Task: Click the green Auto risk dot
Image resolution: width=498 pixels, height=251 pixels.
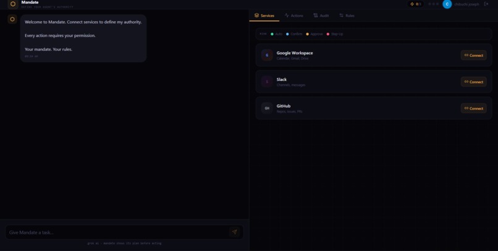Action: (272, 34)
